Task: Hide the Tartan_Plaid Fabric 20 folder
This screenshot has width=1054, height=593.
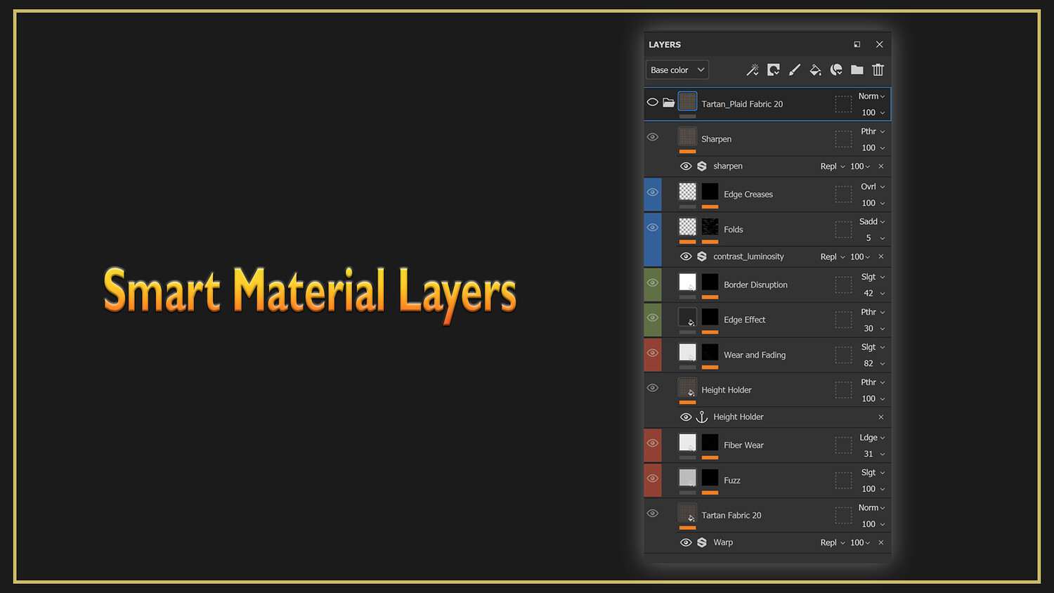Action: click(653, 103)
